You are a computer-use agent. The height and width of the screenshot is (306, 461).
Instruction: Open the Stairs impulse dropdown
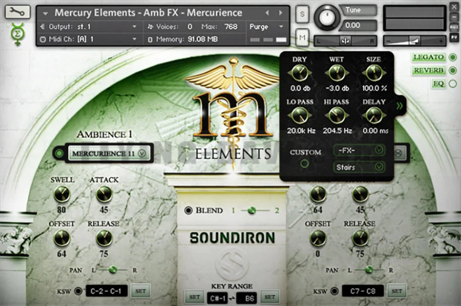pos(360,167)
